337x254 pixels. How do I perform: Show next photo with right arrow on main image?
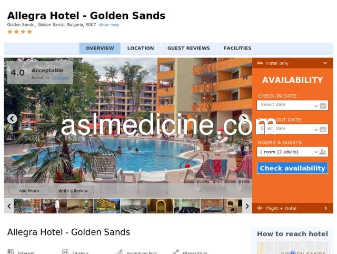(244, 119)
